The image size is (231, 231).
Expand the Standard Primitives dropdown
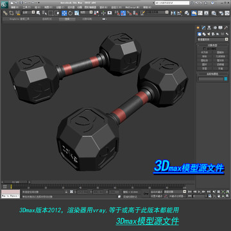(212, 39)
